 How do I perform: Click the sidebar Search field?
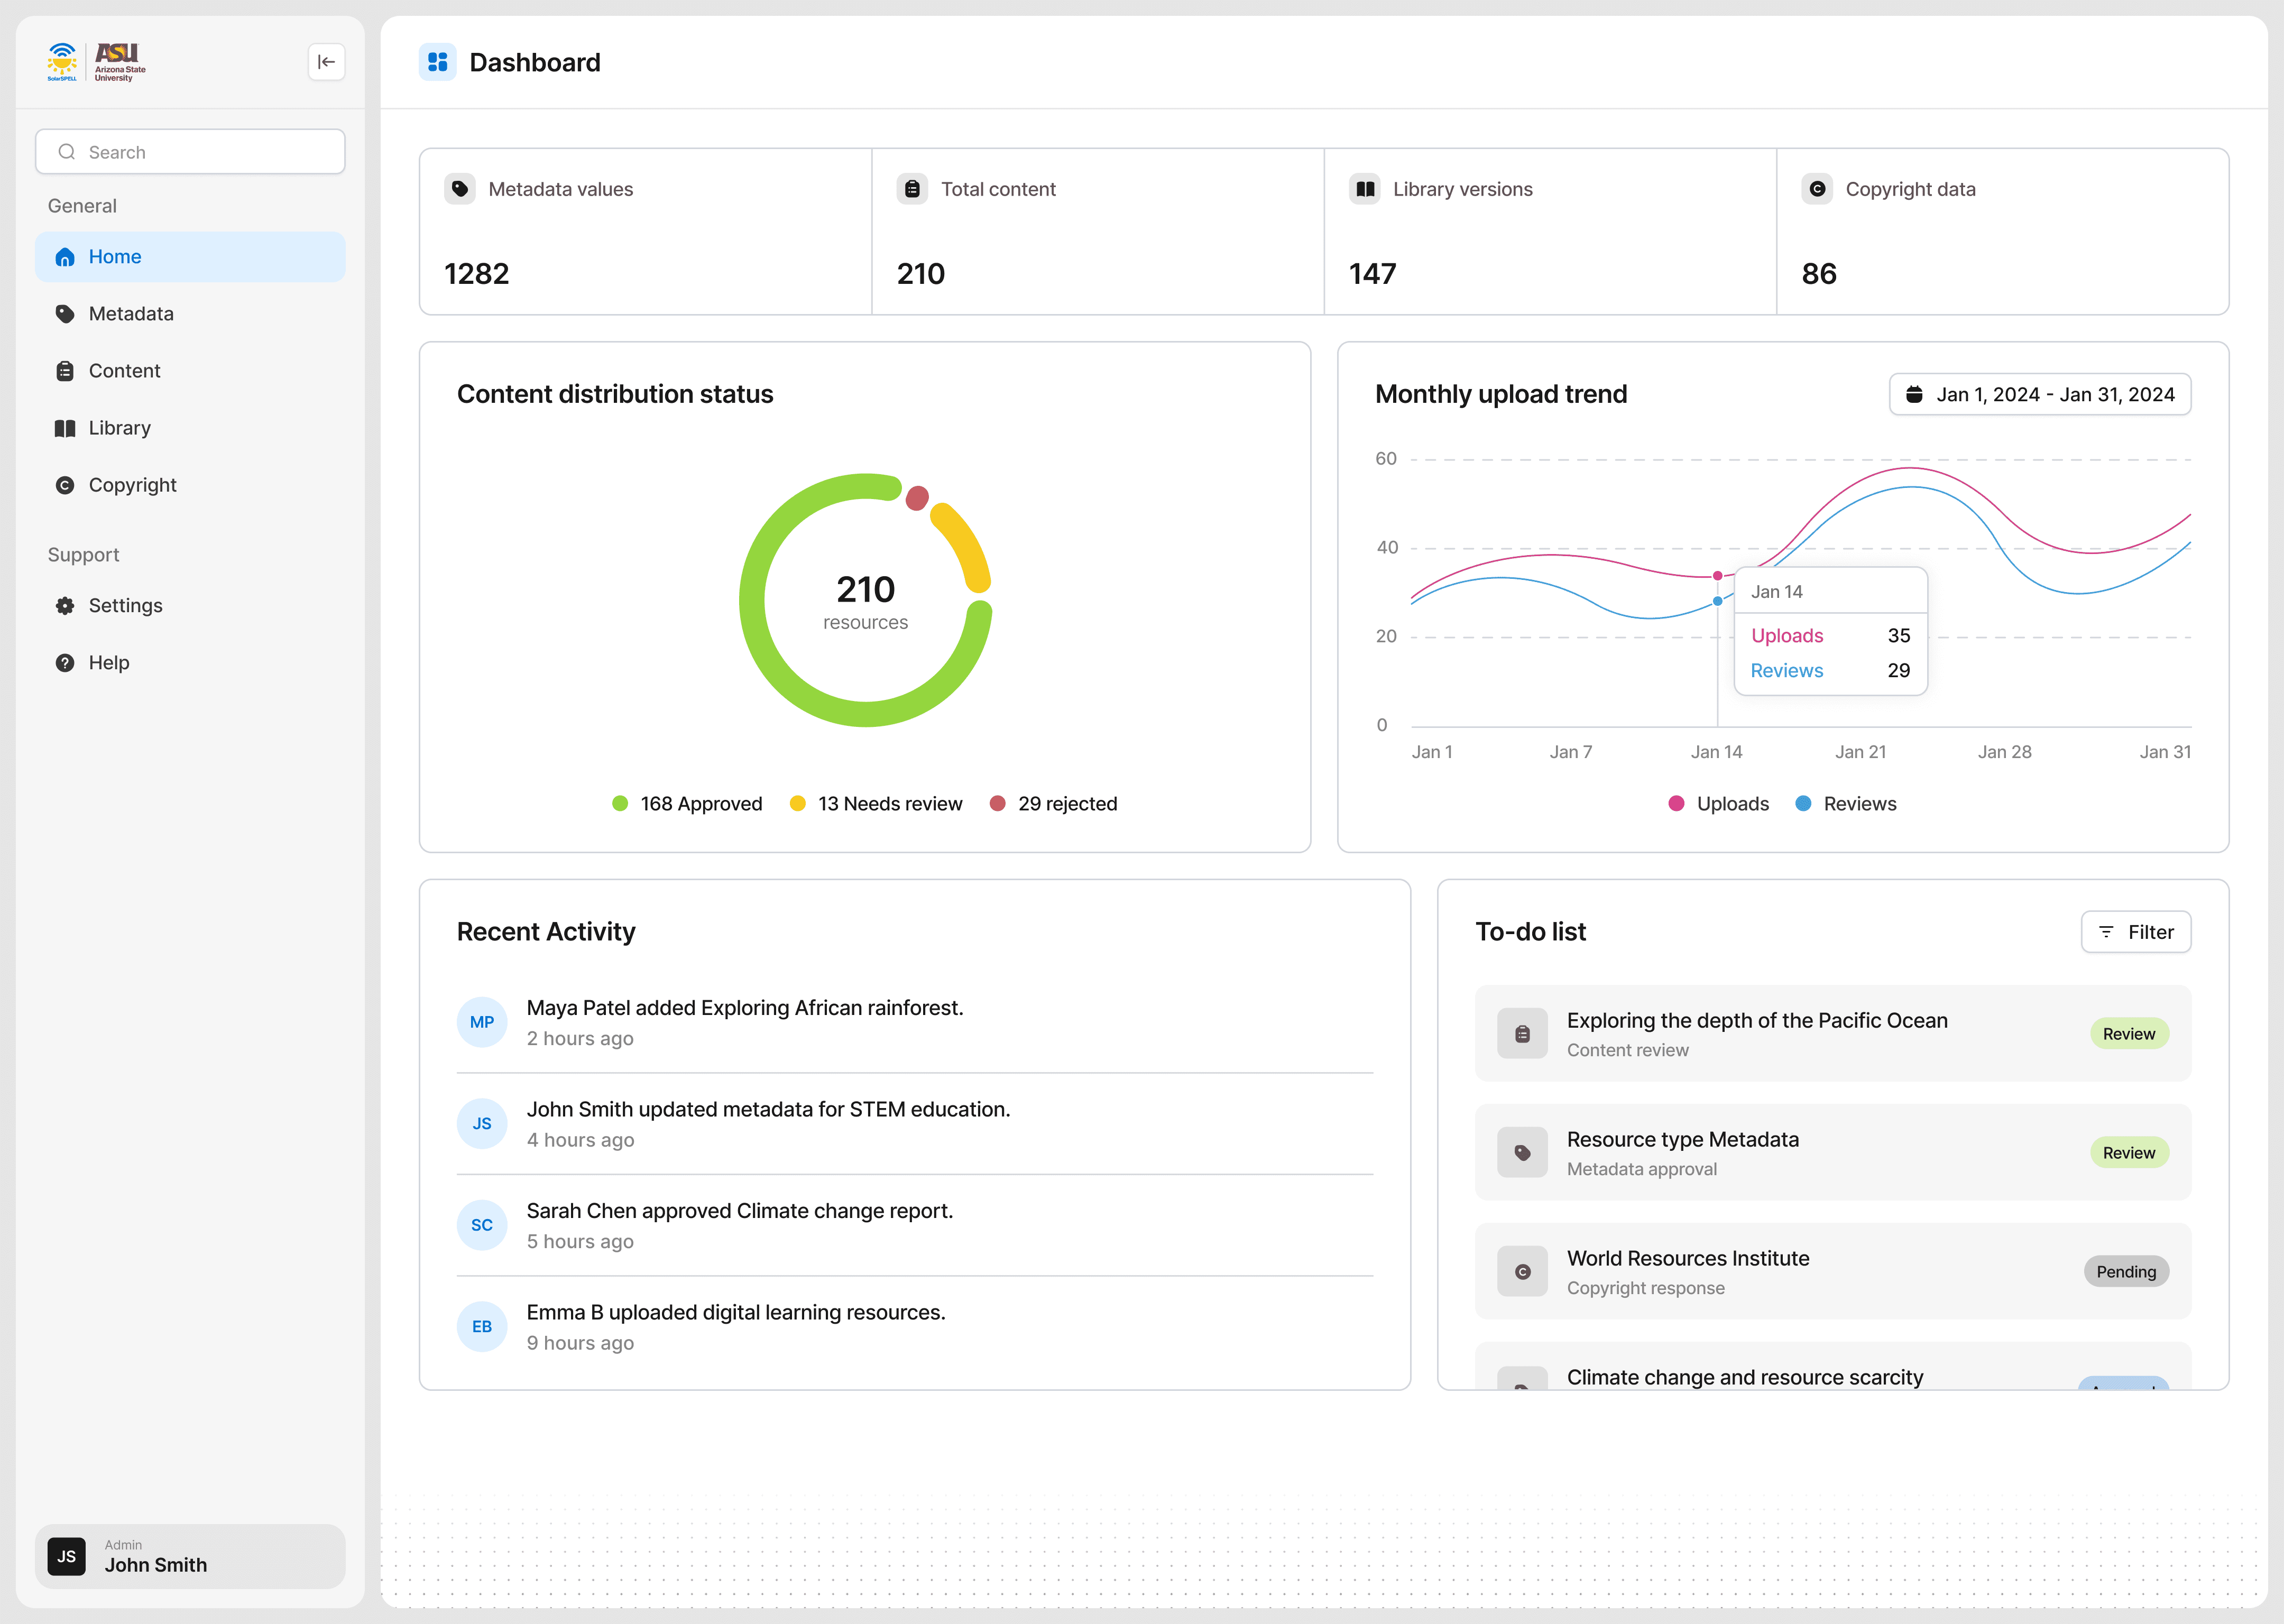(190, 152)
